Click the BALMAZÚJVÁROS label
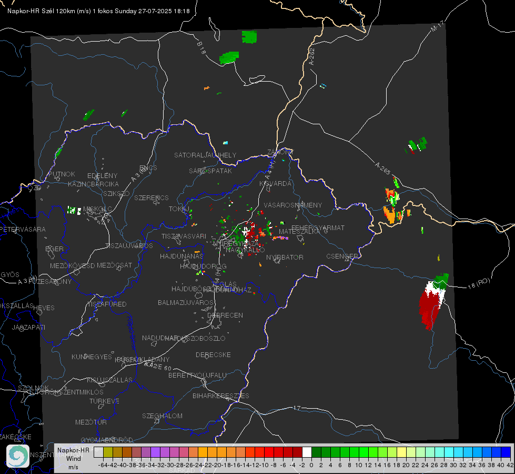 (186, 302)
